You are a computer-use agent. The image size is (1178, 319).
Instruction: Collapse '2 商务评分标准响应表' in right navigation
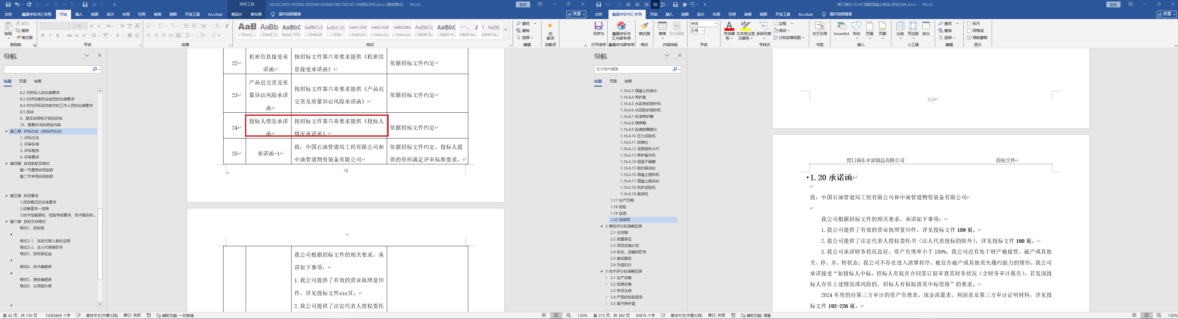coord(602,226)
